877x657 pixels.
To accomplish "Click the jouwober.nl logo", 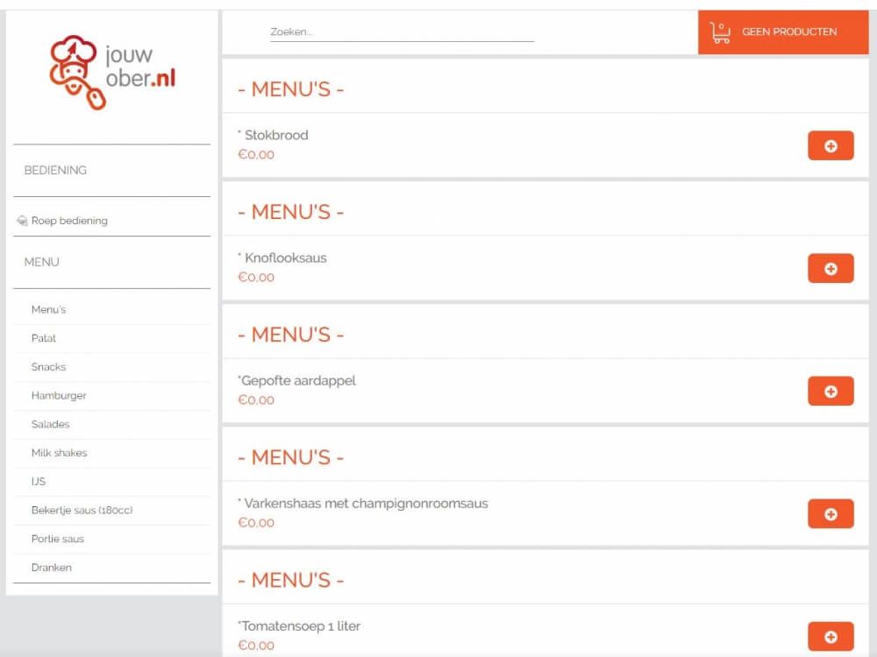I will 112,73.
